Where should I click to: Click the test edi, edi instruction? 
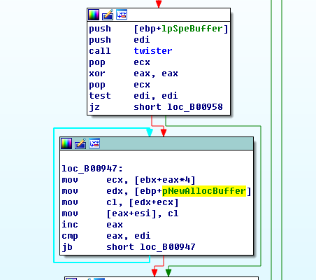134,96
